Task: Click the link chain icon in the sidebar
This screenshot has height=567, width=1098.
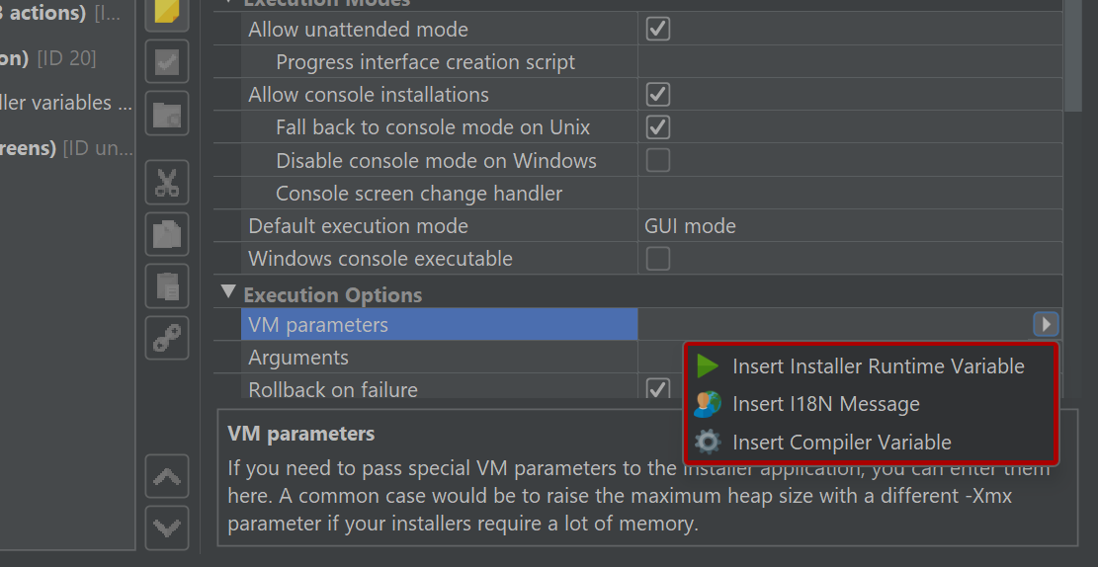Action: pyautogui.click(x=167, y=338)
